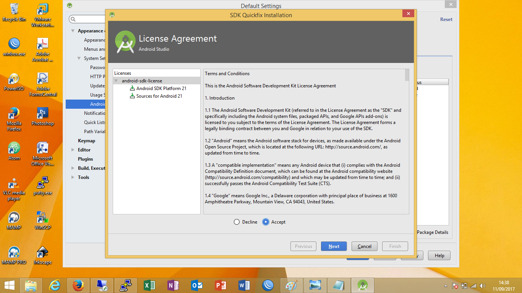This screenshot has height=293, width=522.
Task: Open Word from taskbar
Action: [244, 285]
